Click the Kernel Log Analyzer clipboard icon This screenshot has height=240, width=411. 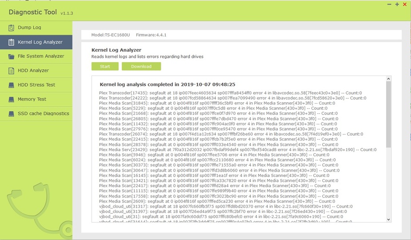click(11, 42)
